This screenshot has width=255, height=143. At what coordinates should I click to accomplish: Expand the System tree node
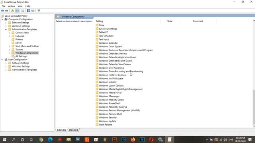(10, 50)
